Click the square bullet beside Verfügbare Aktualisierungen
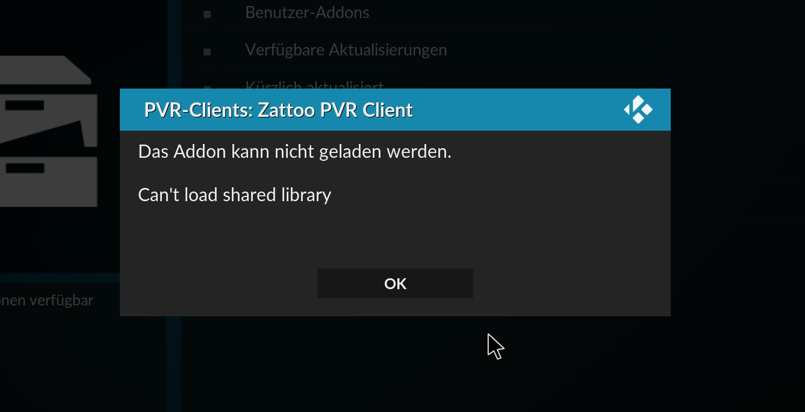This screenshot has height=412, width=805. coord(207,52)
